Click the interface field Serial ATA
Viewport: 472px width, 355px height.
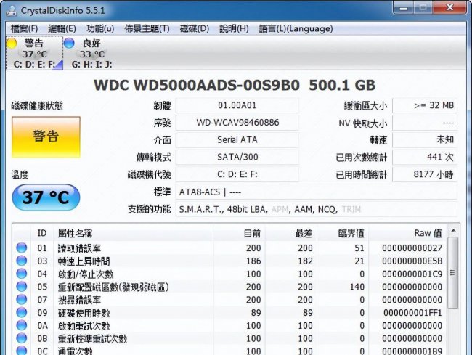[x=237, y=140]
